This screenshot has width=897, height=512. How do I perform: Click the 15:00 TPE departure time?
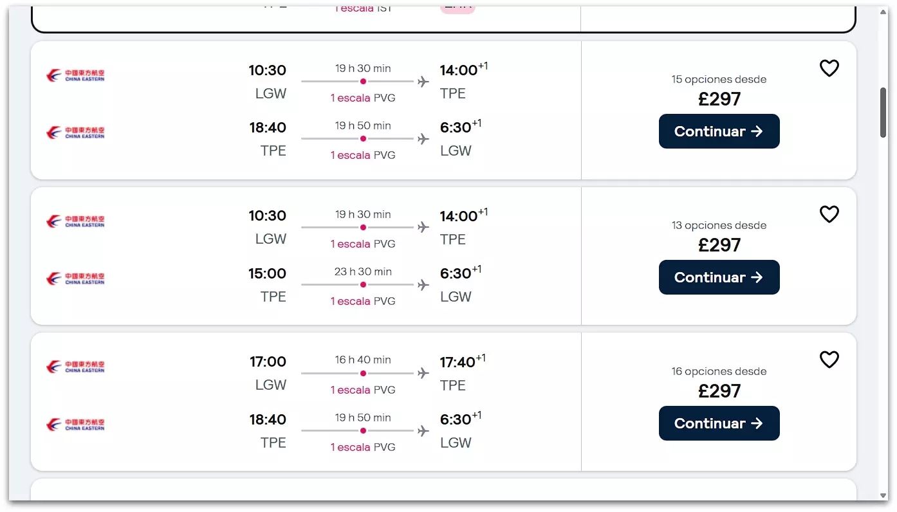point(267,274)
